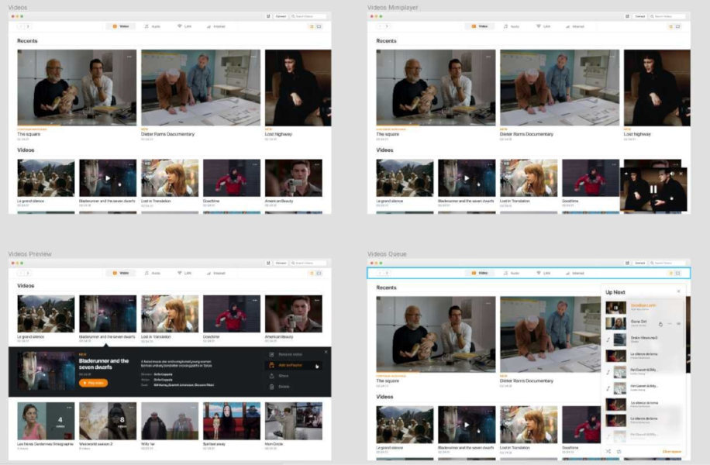Switch to list view in the Videos window
Image resolution: width=710 pixels, height=465 pixels.
(x=319, y=26)
